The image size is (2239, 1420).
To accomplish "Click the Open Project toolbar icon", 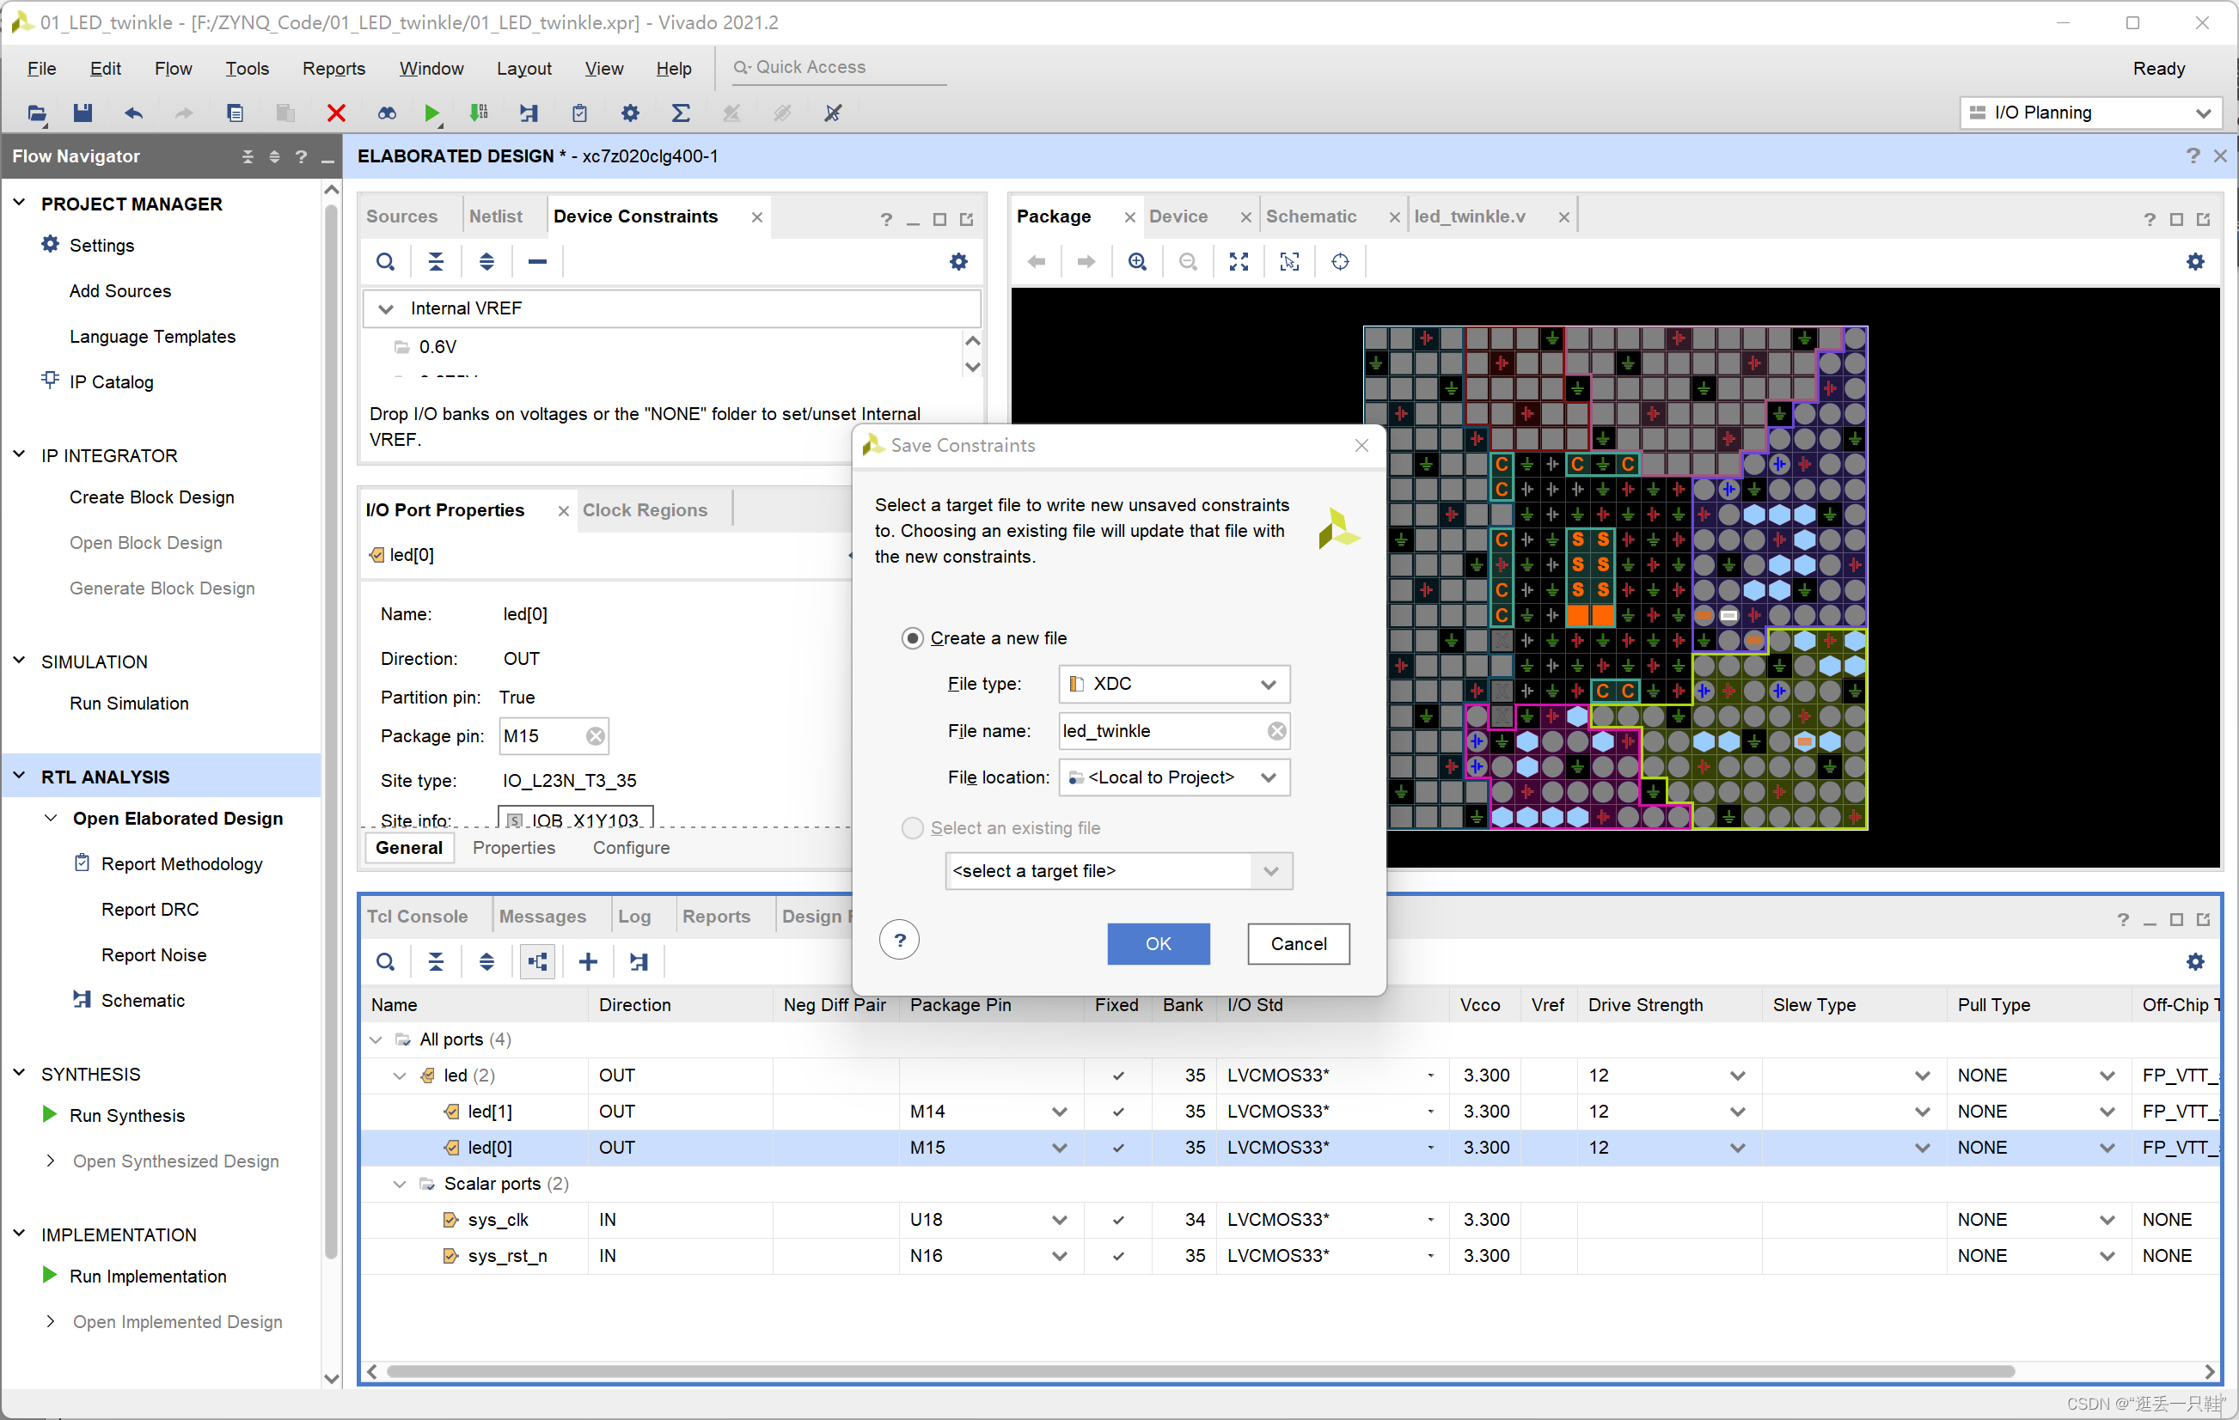I will [x=36, y=113].
